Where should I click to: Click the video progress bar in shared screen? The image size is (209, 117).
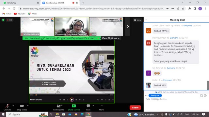(x=72, y=95)
